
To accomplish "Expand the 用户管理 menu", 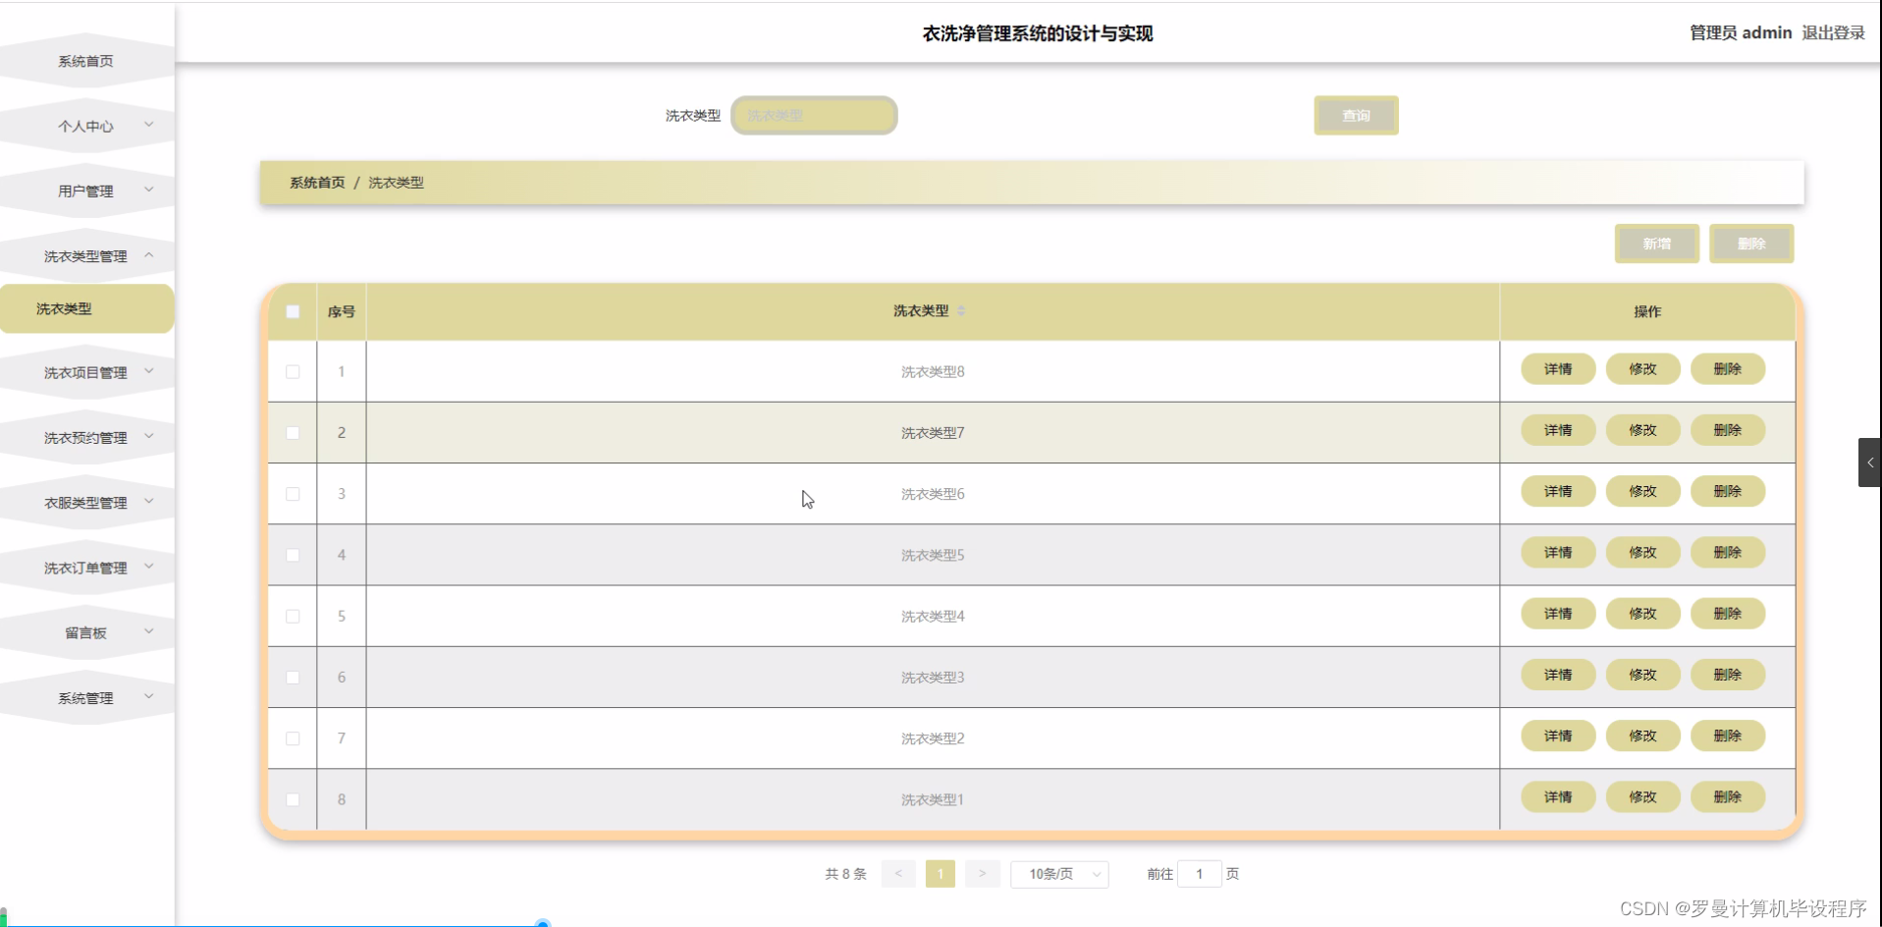I will pos(86,190).
